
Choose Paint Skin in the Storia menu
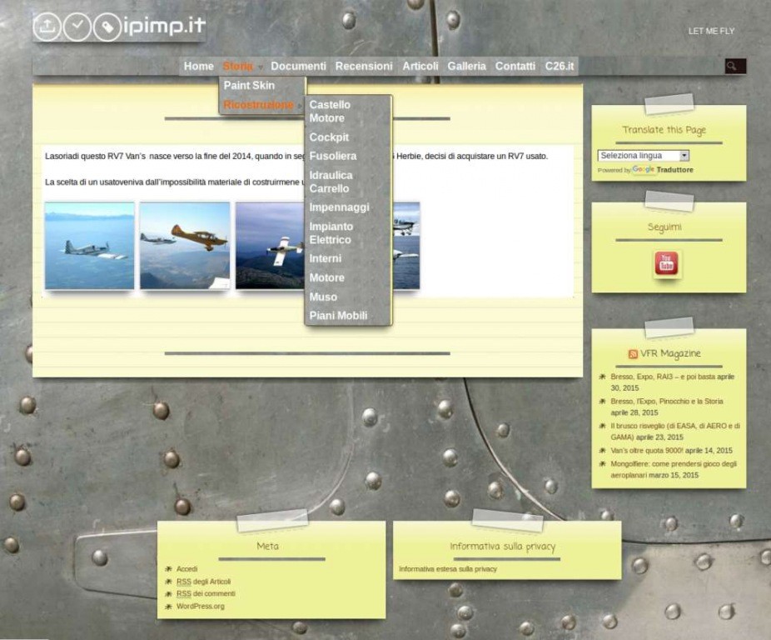(x=249, y=85)
